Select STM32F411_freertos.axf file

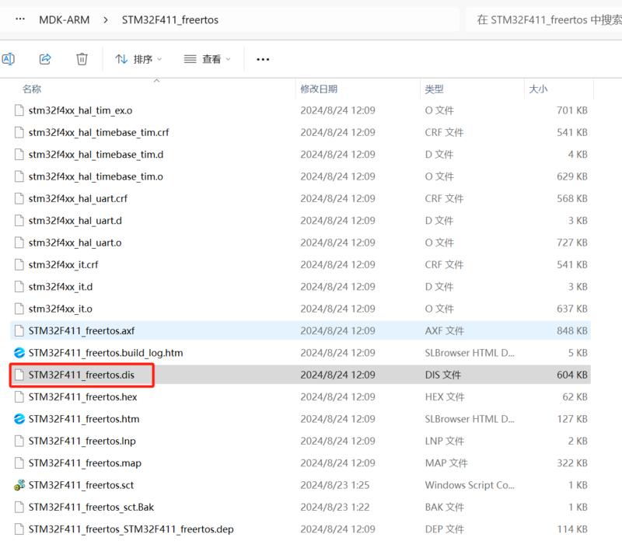pyautogui.click(x=300, y=330)
